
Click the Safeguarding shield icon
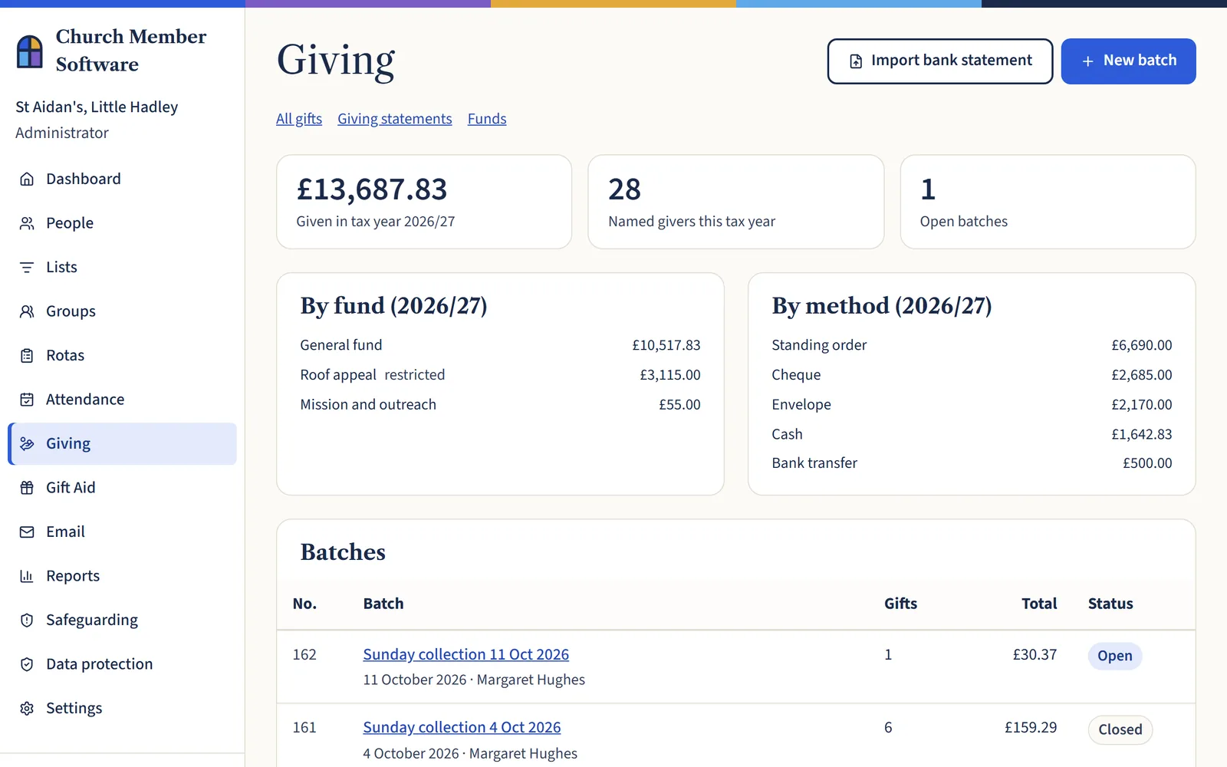tap(27, 620)
